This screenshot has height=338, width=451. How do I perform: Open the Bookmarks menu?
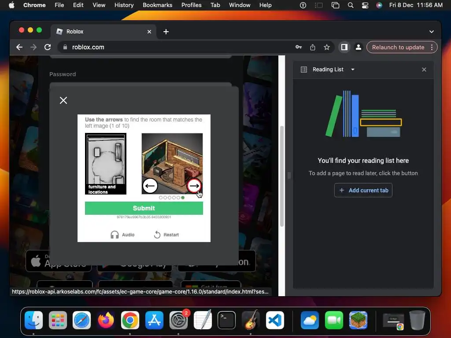[x=157, y=5]
